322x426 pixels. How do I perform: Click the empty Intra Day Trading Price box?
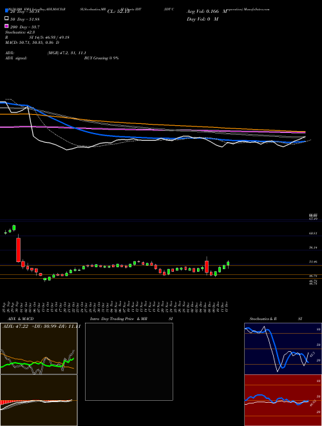(129, 361)
